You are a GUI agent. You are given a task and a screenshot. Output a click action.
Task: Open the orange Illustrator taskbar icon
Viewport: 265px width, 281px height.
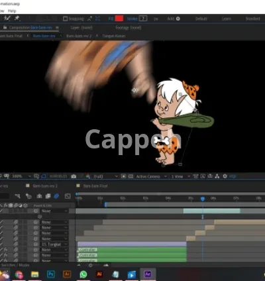[67, 274]
